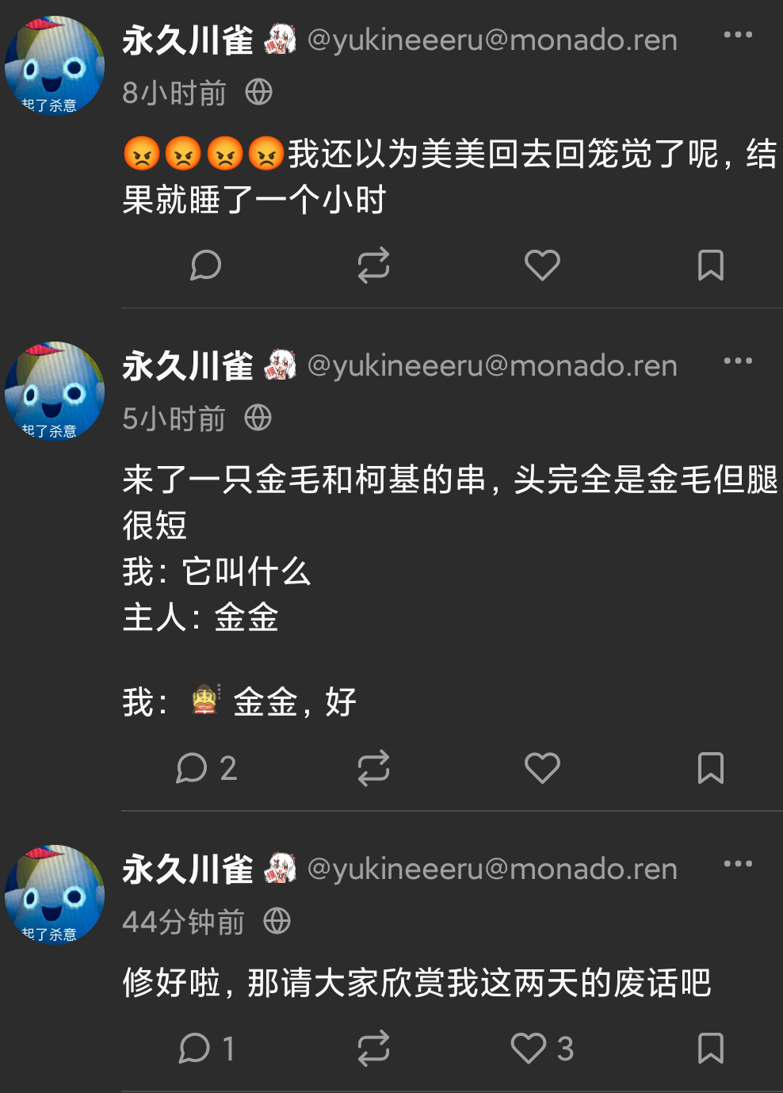Favorite the post with 3 likes
This screenshot has height=1093, width=783.
click(543, 1049)
